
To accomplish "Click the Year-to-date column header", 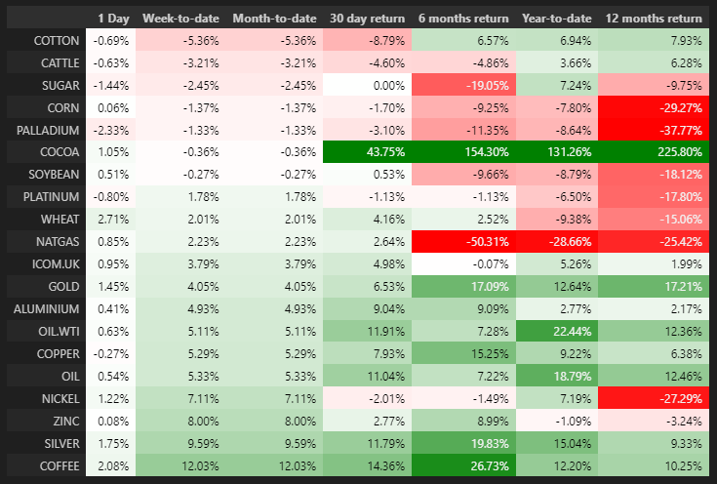I will [557, 18].
